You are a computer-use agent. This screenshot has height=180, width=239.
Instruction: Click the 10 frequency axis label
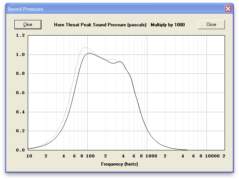(29, 156)
